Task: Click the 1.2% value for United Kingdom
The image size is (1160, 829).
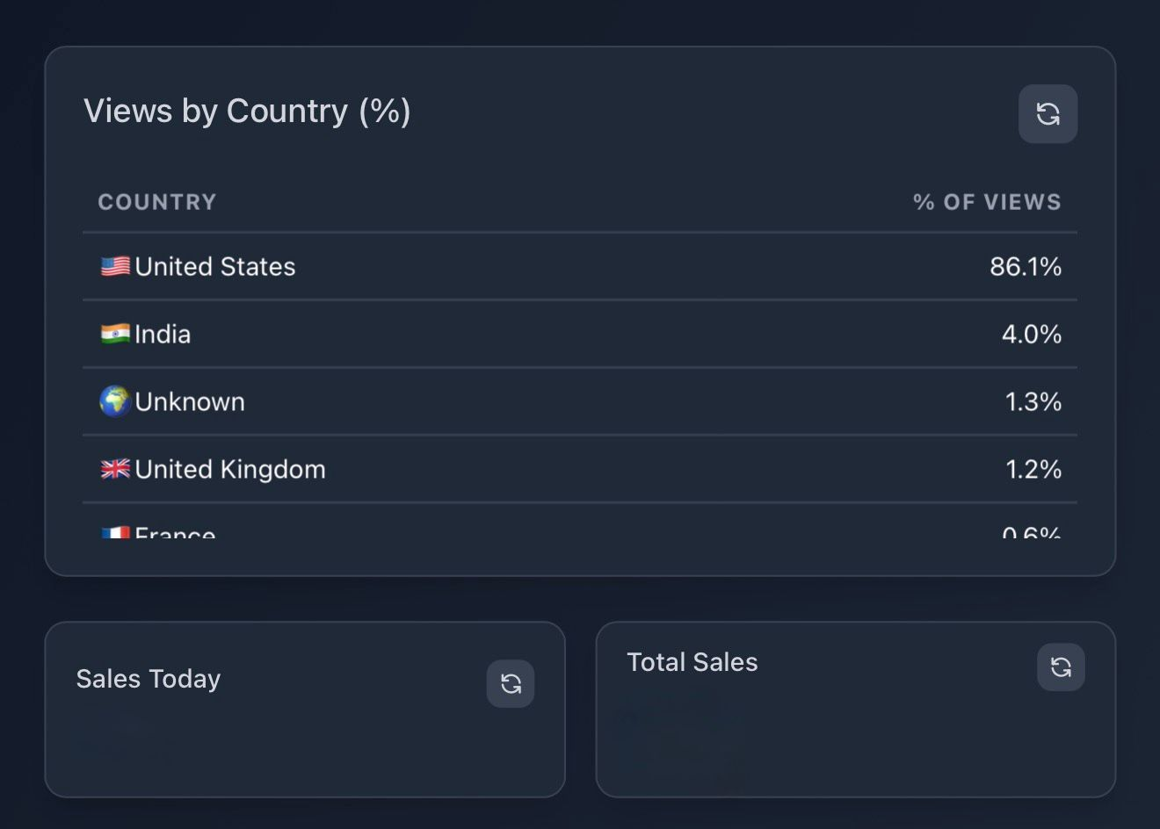Action: click(1033, 469)
